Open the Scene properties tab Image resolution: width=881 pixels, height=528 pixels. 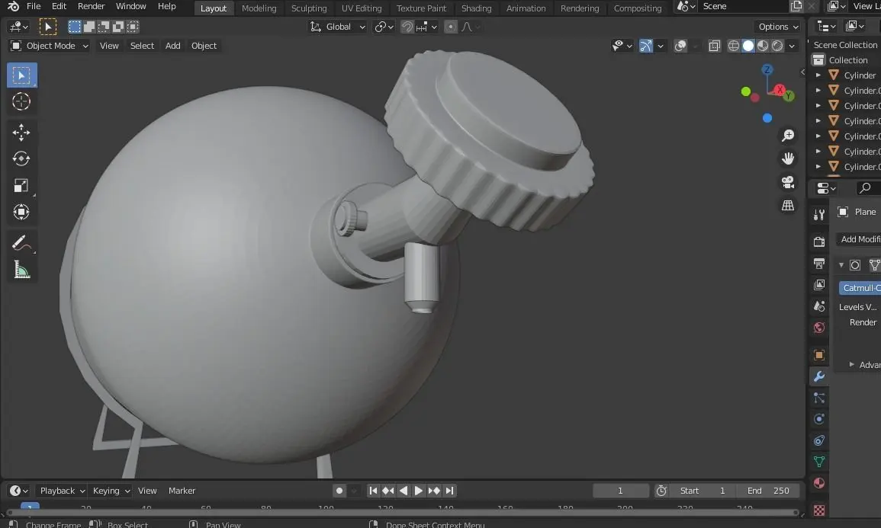[819, 306]
